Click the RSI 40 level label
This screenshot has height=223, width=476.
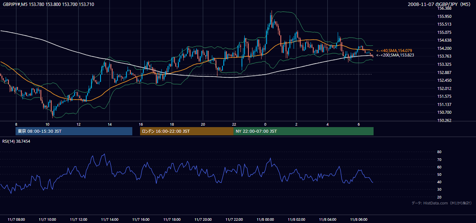click(x=439, y=182)
